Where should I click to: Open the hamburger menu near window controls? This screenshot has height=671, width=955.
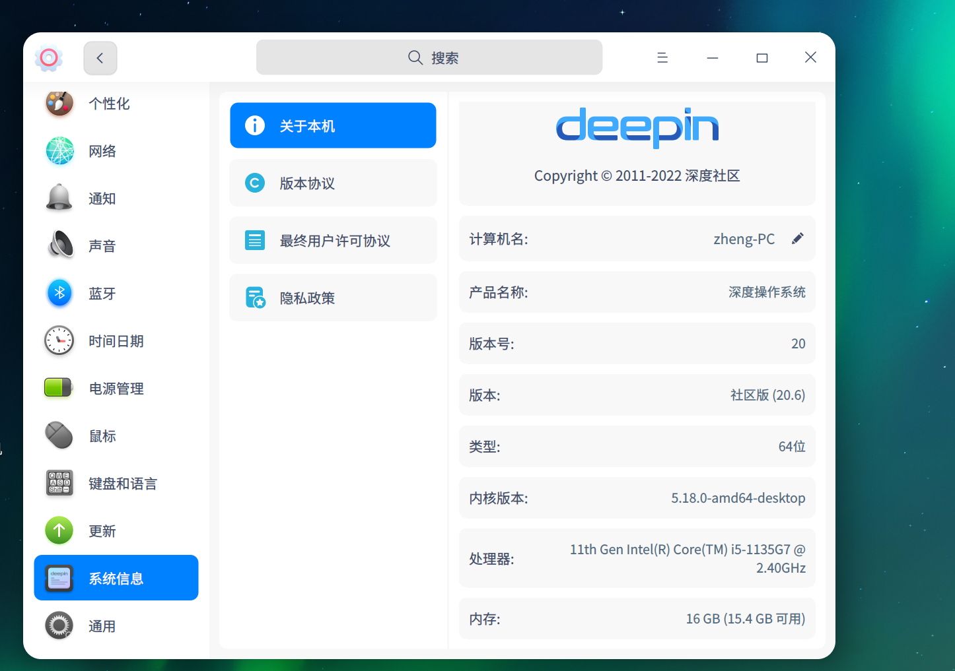[662, 57]
